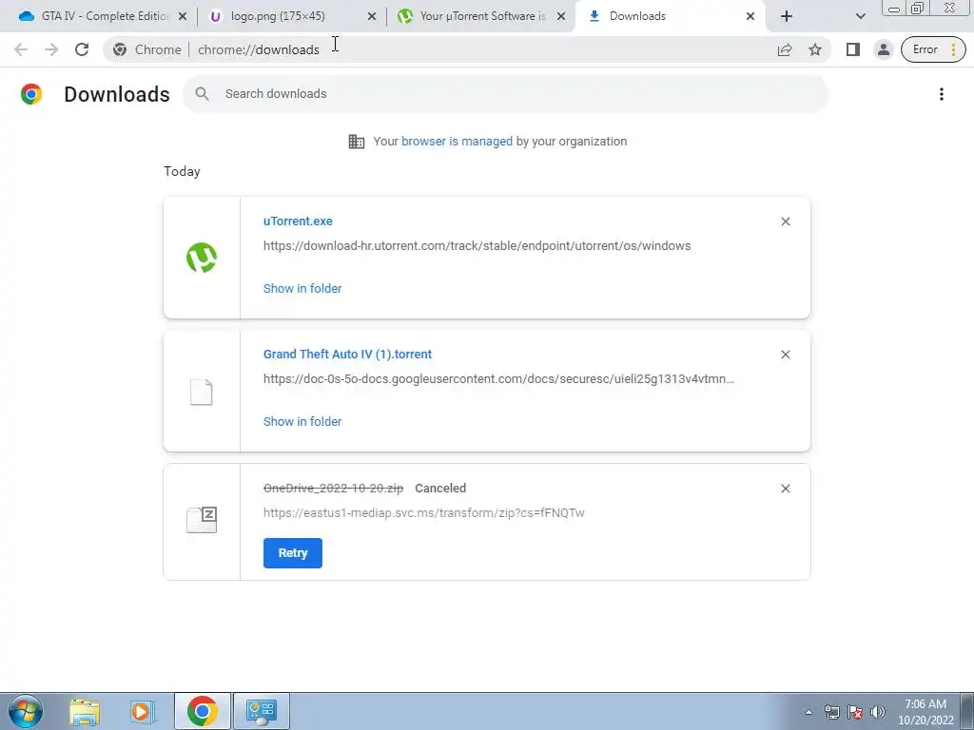Open a new tab with plus button
Screen dimensions: 974x730
pyautogui.click(x=787, y=17)
